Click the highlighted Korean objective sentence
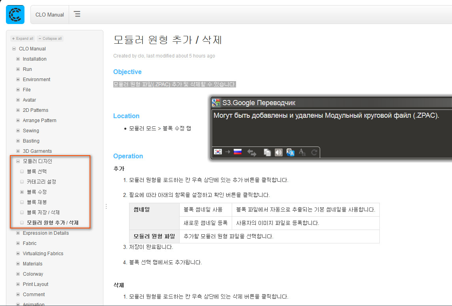Viewport: 452px width, 306px height. [175, 84]
